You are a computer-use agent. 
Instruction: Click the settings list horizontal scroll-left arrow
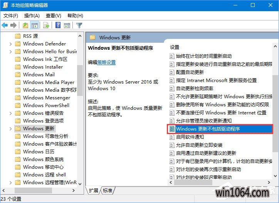click(x=171, y=182)
